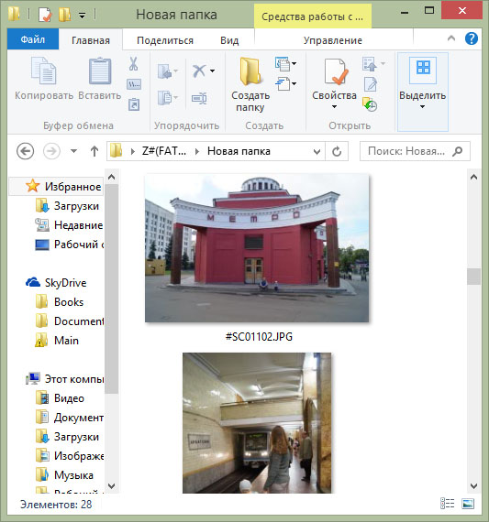Screen dimensions: 489x522
Task: Open the New item dropdown arrow
Action: pyautogui.click(x=294, y=63)
